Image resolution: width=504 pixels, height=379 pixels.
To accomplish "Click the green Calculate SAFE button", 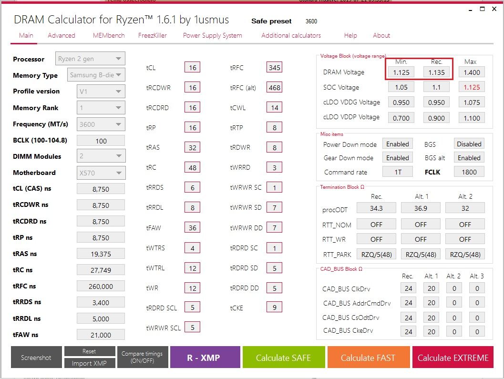I will tap(284, 357).
